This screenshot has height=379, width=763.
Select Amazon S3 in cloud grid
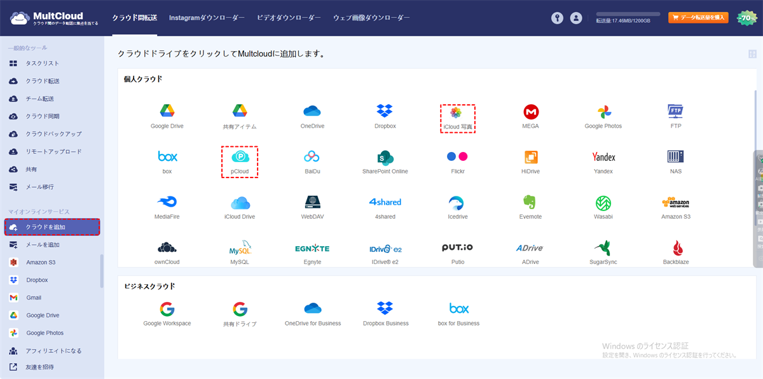click(675, 202)
